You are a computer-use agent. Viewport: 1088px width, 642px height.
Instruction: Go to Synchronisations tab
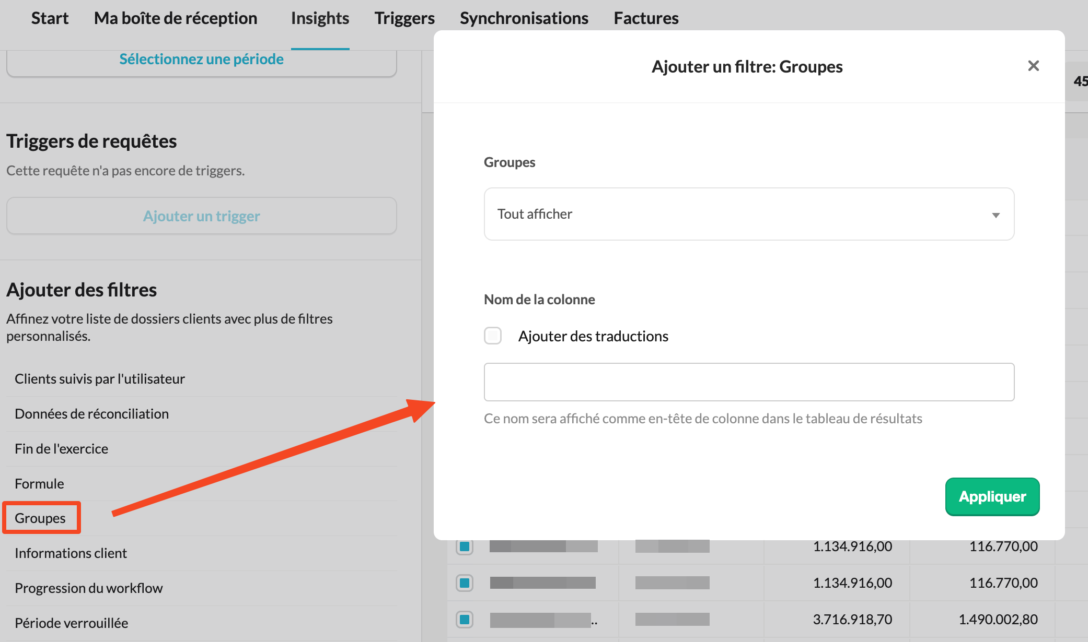[524, 18]
